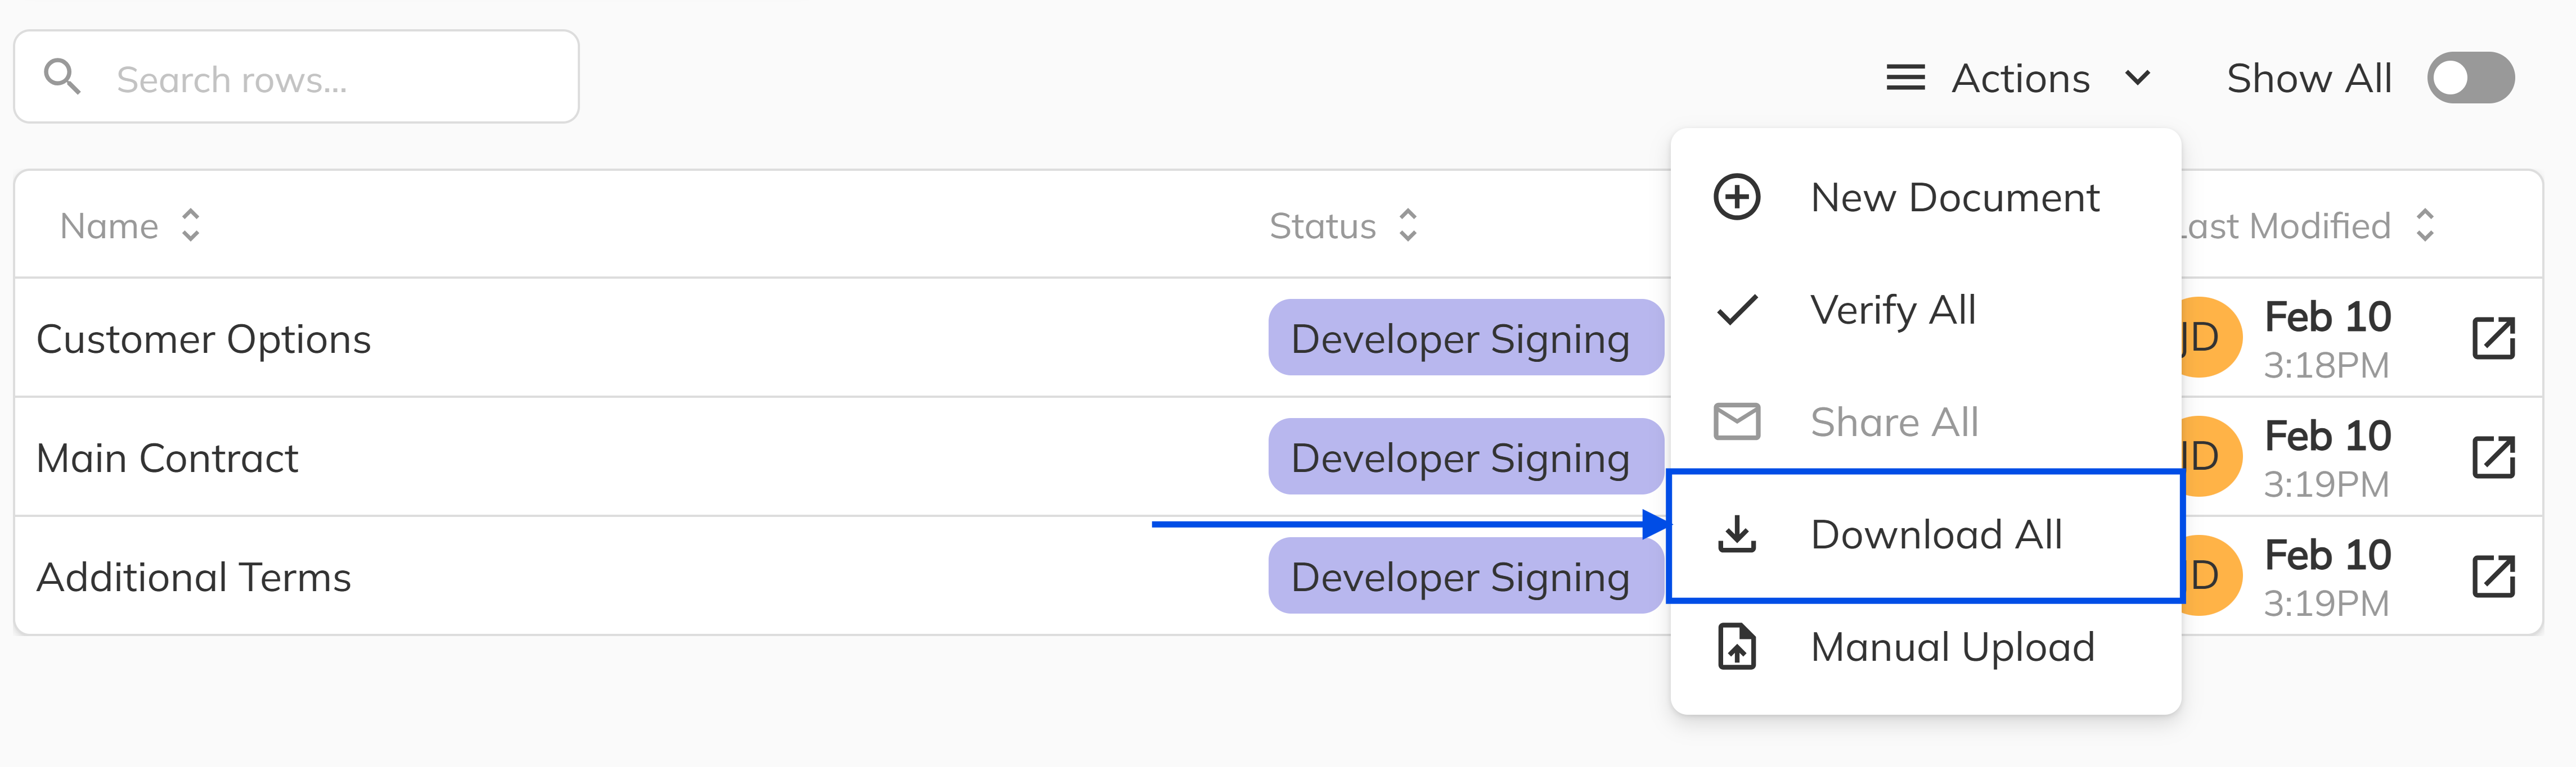Click the Additional Terms document name
The height and width of the screenshot is (767, 2576).
tap(194, 577)
